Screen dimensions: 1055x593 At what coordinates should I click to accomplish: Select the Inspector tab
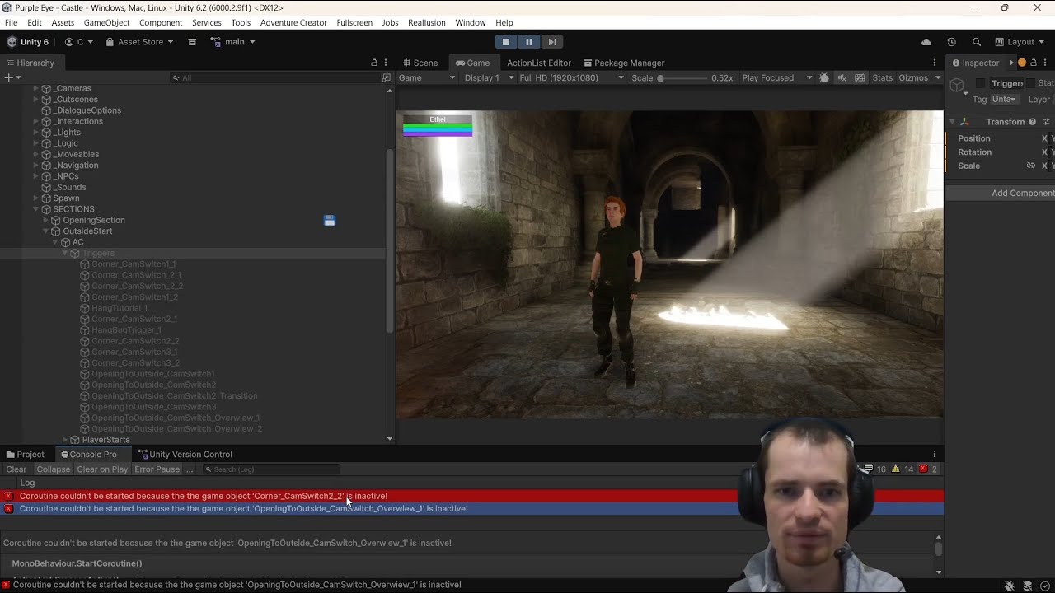click(975, 63)
